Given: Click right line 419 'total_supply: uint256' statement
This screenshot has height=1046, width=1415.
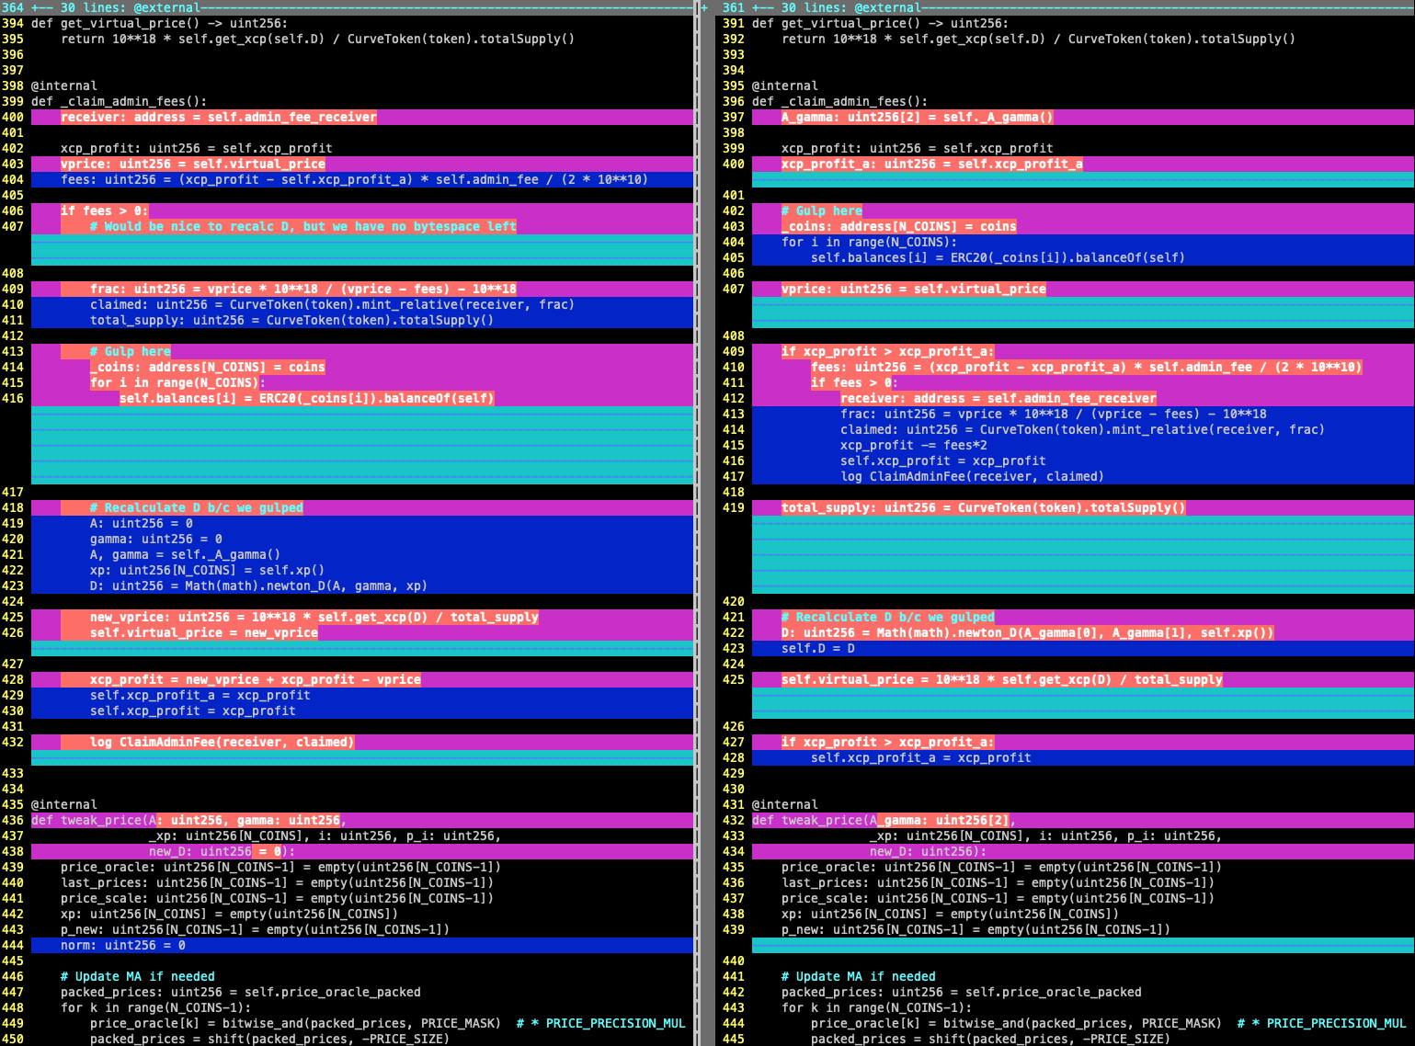Looking at the screenshot, I should [984, 507].
